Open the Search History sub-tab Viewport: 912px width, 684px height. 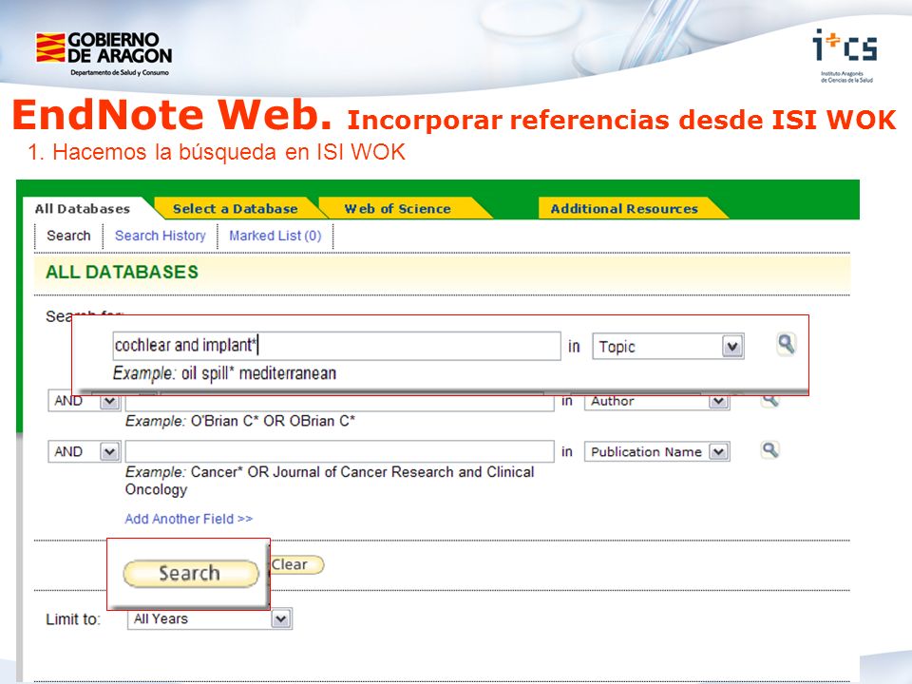[160, 236]
